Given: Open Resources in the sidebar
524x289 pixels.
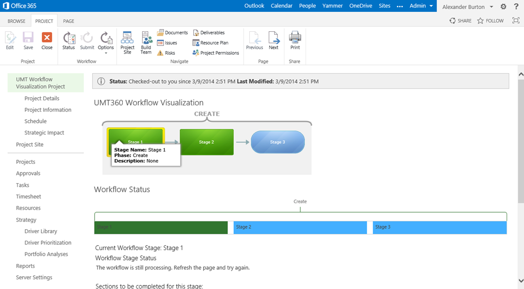Looking at the screenshot, I should point(28,208).
